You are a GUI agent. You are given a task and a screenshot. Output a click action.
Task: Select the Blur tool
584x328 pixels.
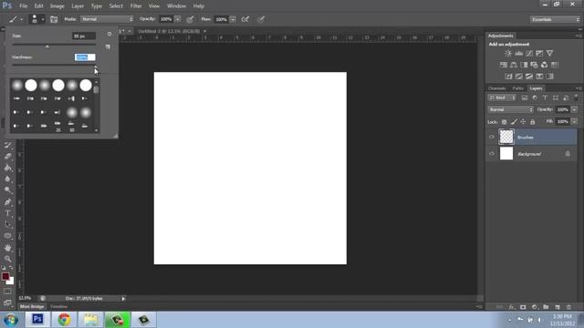point(7,179)
